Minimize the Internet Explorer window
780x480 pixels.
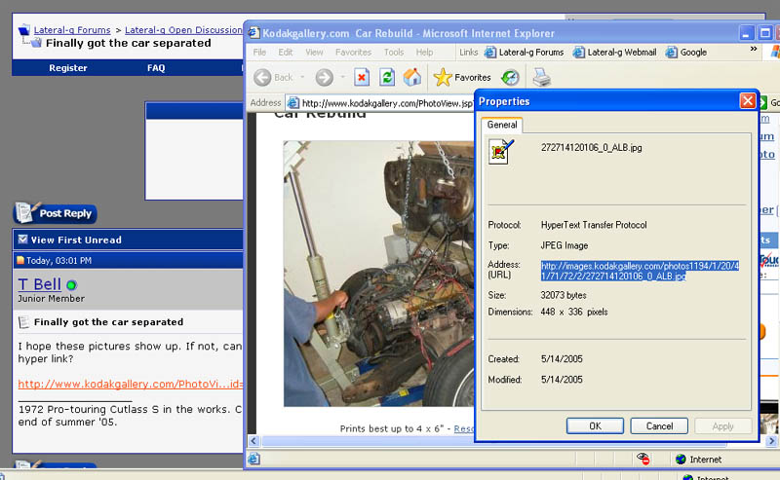pos(745,33)
